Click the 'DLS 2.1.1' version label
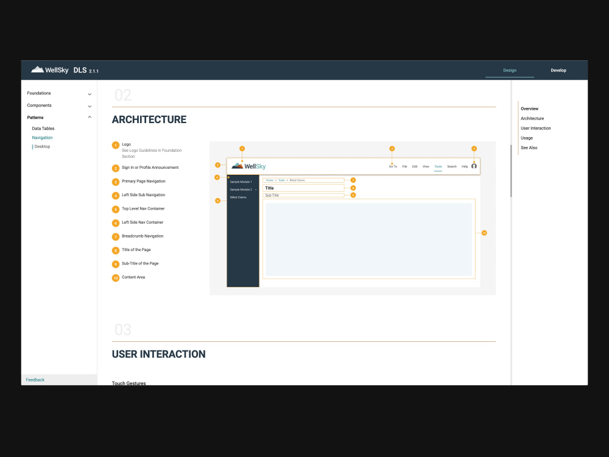Screen dimensions: 609x457 pyautogui.click(x=86, y=70)
